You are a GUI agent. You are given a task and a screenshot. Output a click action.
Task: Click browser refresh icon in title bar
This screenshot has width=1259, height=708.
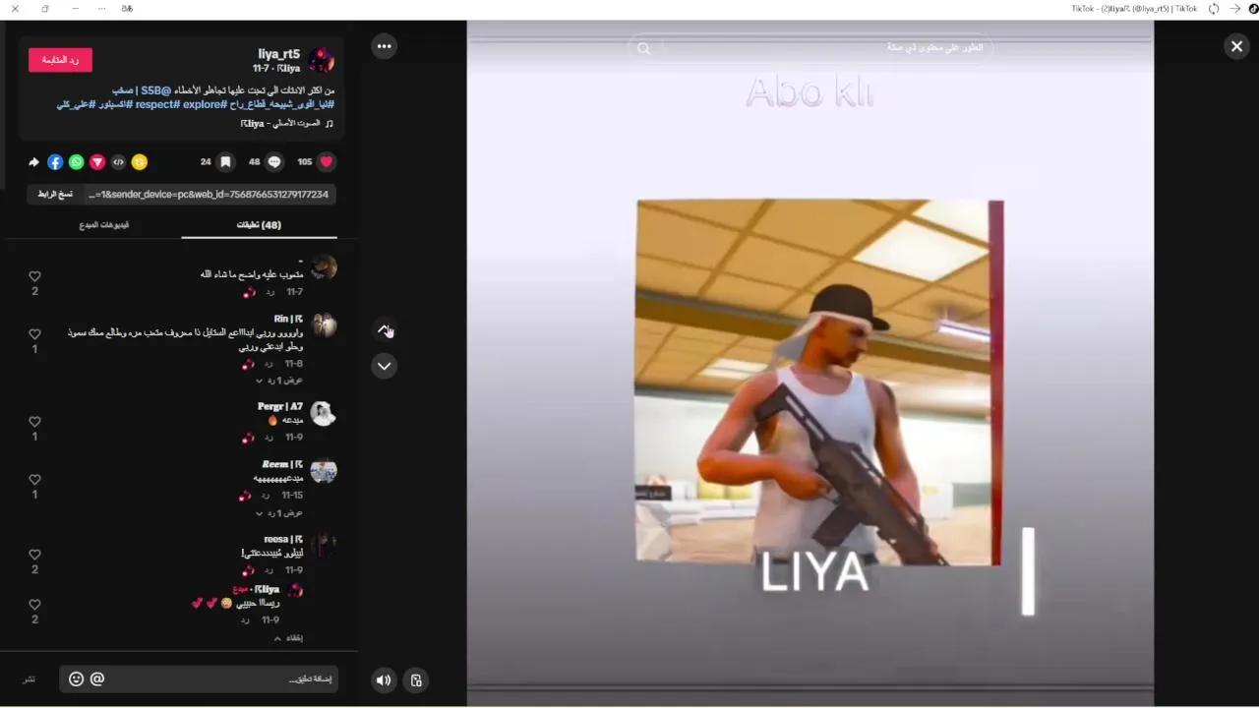pyautogui.click(x=1214, y=9)
